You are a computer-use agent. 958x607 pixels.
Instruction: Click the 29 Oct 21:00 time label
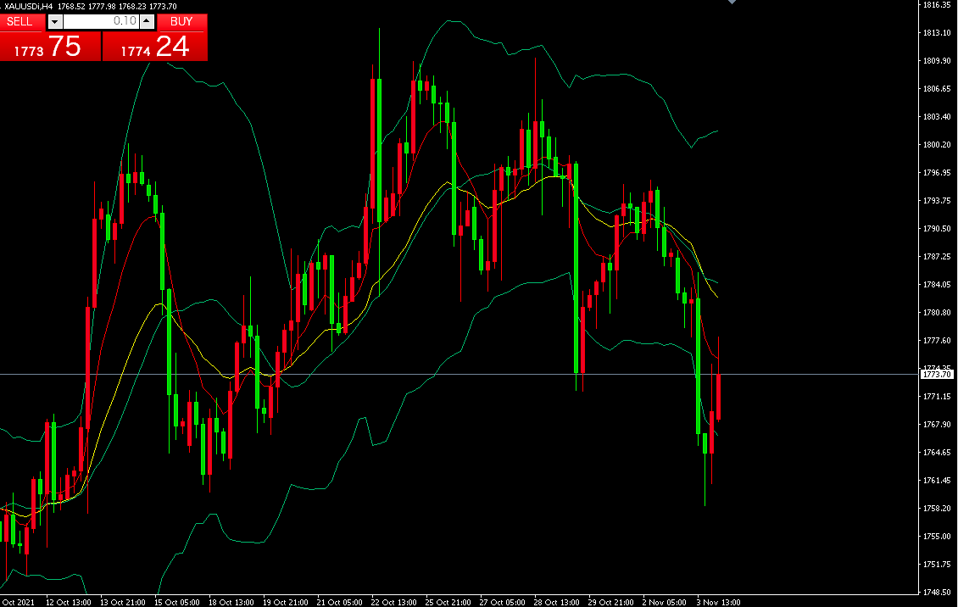[611, 602]
